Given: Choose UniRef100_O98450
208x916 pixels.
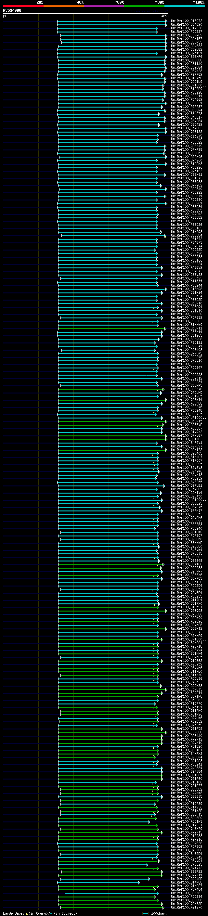Looking at the screenshot, I should (x=187, y=497).
